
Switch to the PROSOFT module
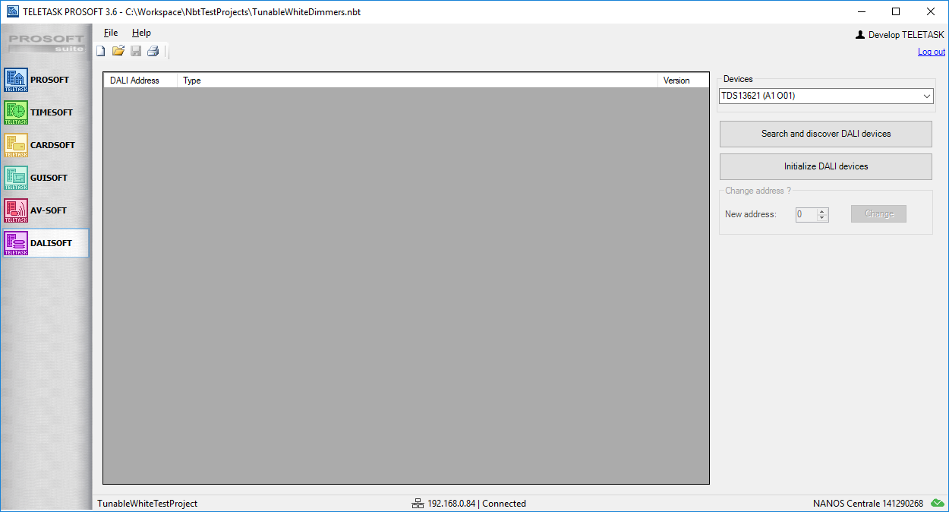[x=46, y=80]
